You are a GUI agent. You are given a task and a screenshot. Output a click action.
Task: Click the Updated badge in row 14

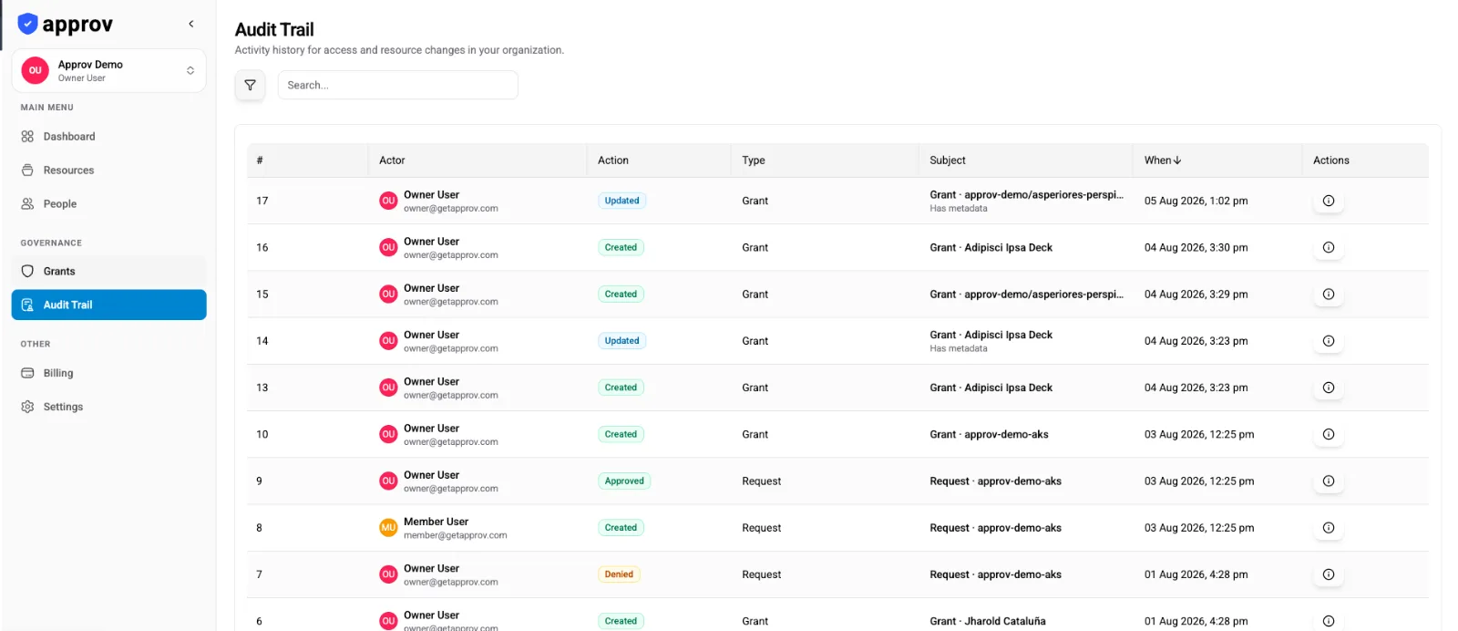tap(622, 341)
